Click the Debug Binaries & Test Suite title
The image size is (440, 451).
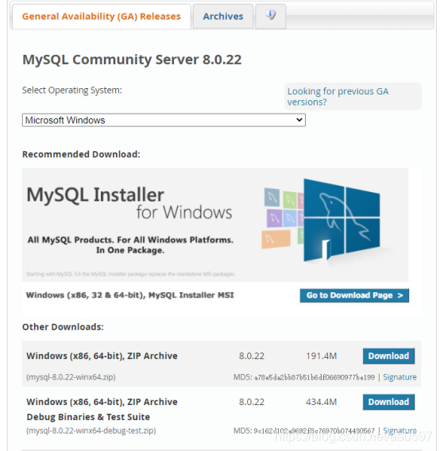(x=88, y=417)
